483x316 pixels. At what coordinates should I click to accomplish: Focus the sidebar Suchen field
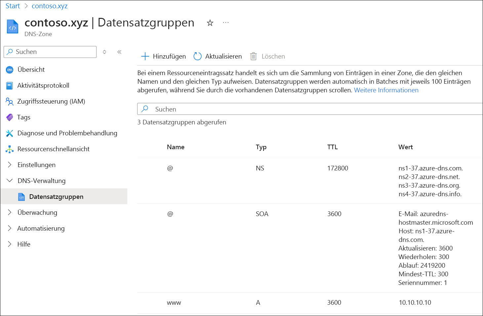(x=50, y=52)
